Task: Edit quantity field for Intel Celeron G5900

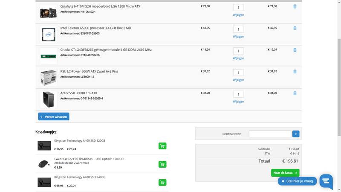Action: click(x=238, y=29)
